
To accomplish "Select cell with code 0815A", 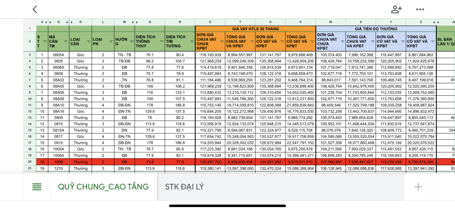I will click(x=59, y=130).
